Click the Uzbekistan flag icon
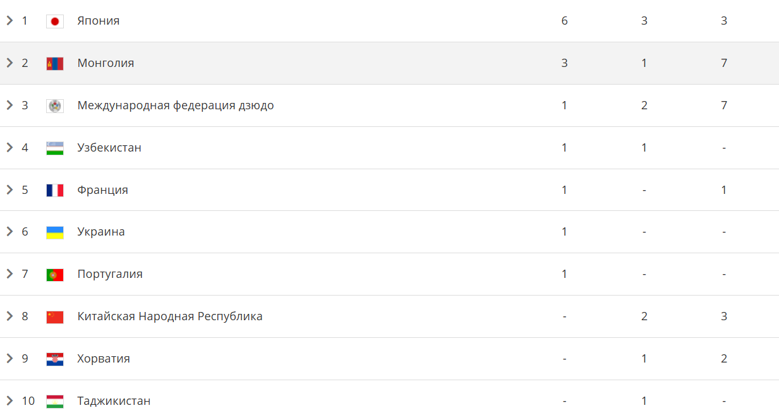 (x=55, y=148)
